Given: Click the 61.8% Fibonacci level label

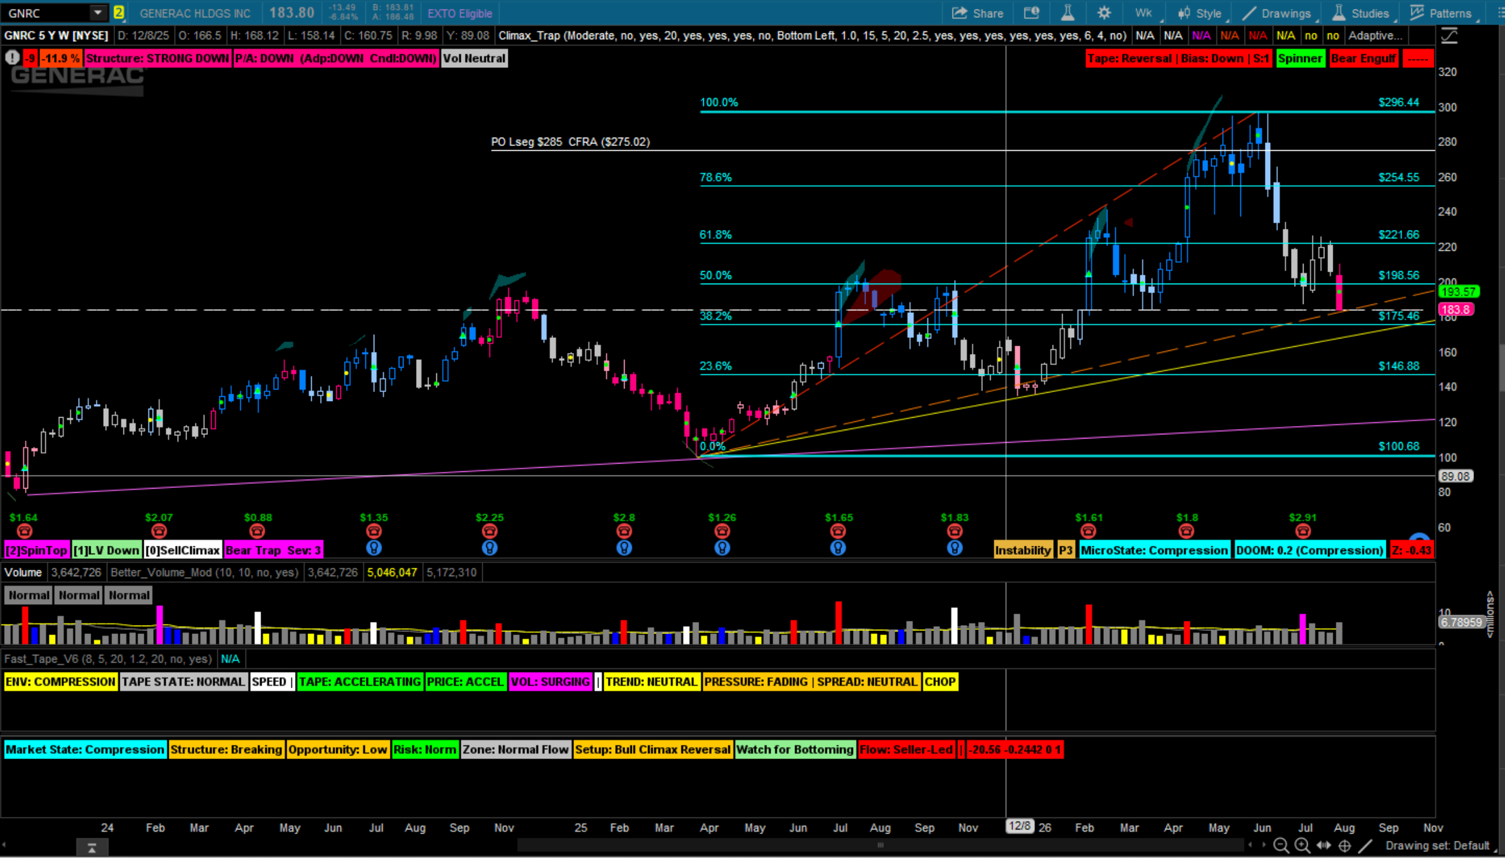Looking at the screenshot, I should [715, 235].
